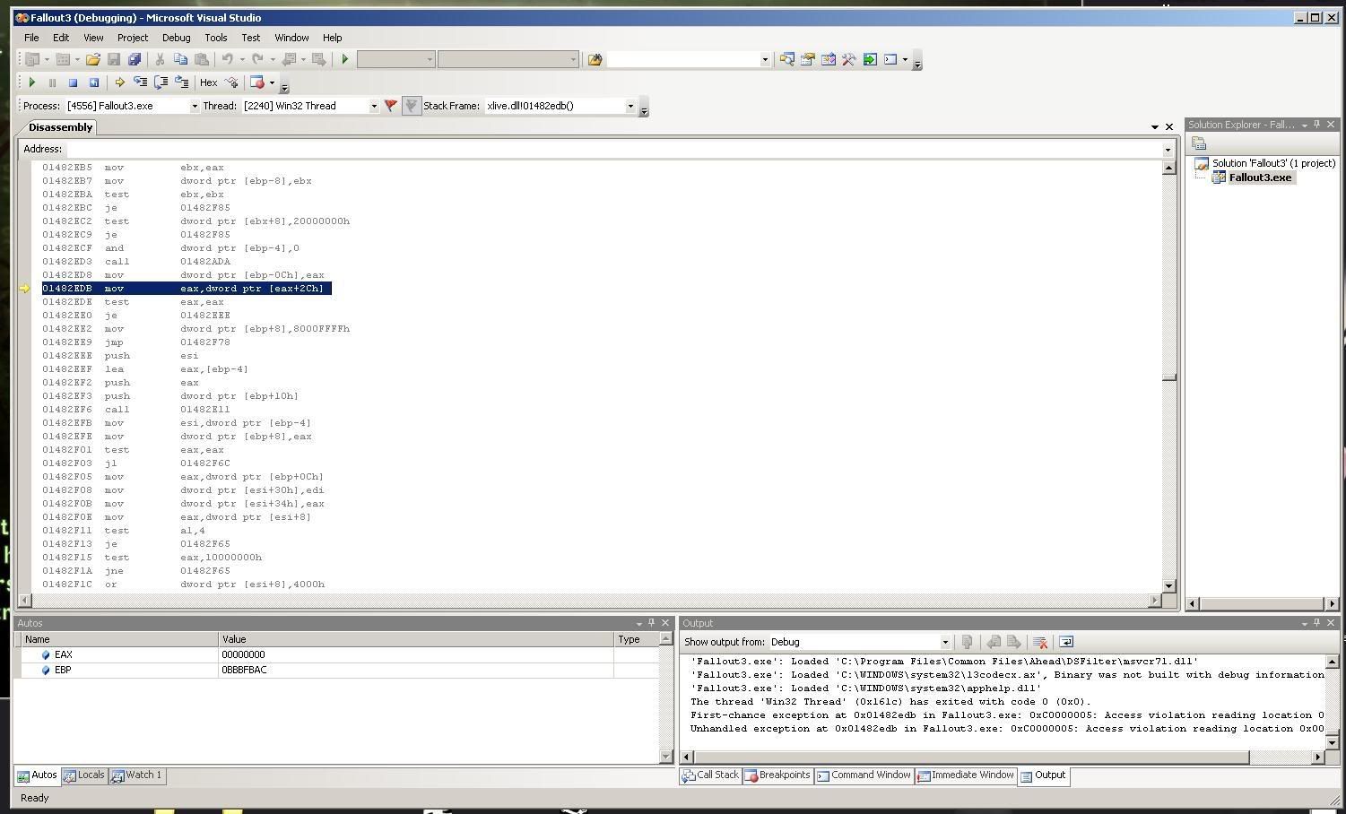Image resolution: width=1346 pixels, height=814 pixels.
Task: Open the Disassembly Address dropdown arrow
Action: 1168,149
